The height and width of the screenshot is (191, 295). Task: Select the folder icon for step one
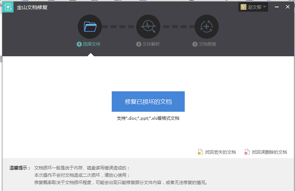click(x=90, y=27)
